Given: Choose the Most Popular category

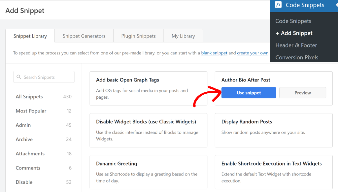Looking at the screenshot, I should point(31,111).
